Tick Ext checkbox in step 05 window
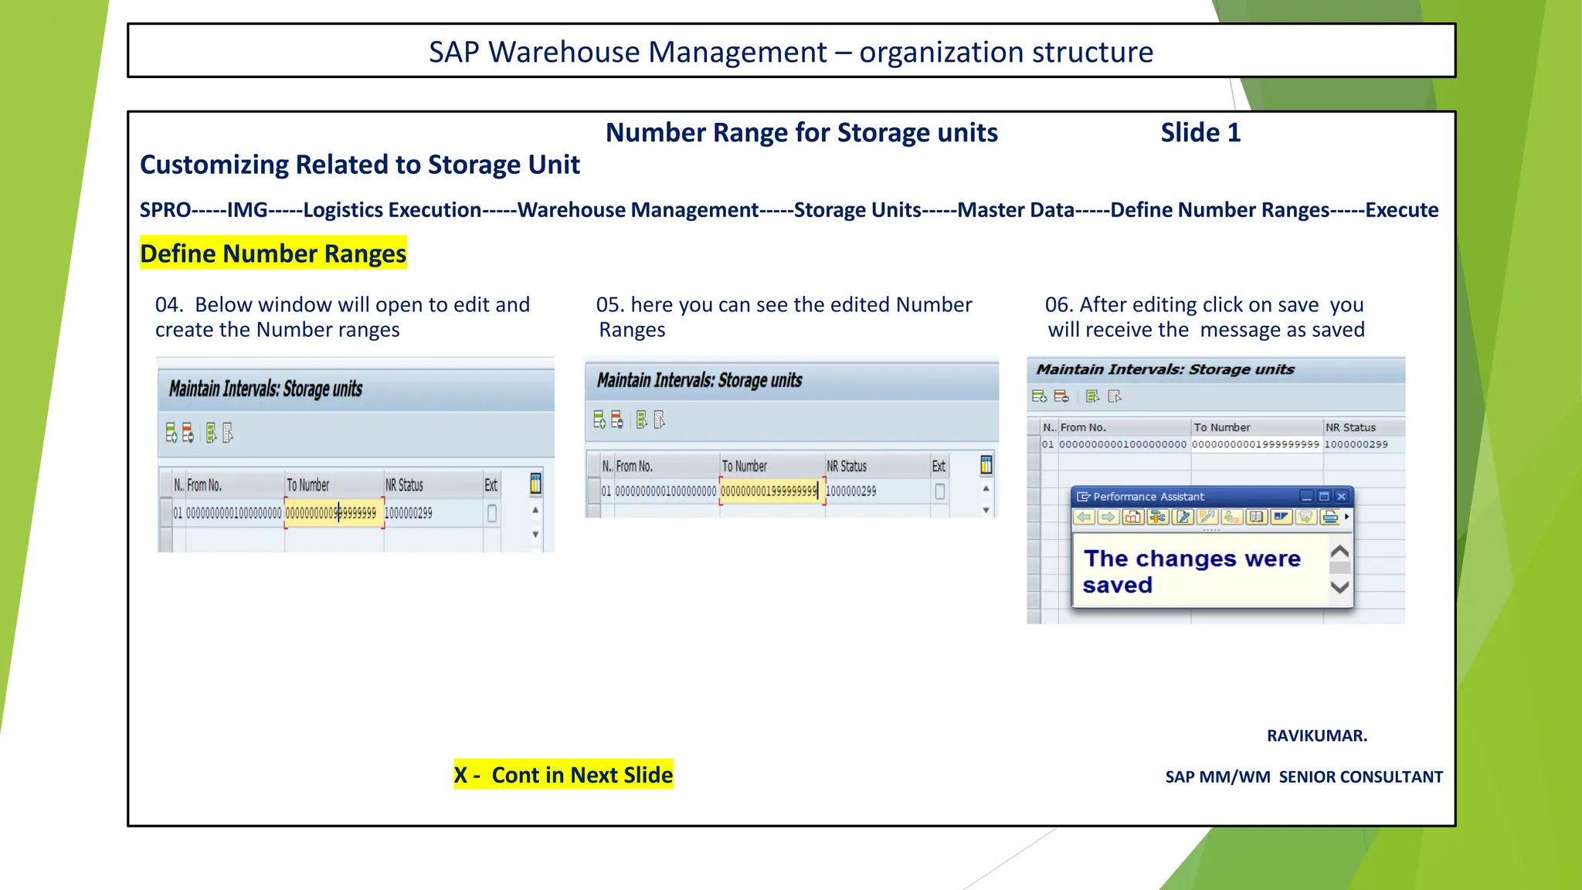The image size is (1582, 890). tap(940, 491)
